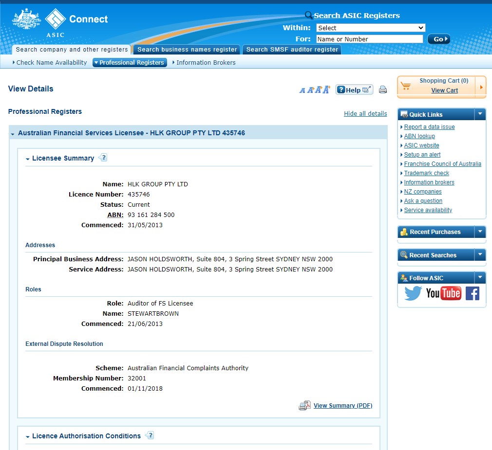This screenshot has height=450, width=492.
Task: Click the Follow ASIC people icon
Action: 404,278
